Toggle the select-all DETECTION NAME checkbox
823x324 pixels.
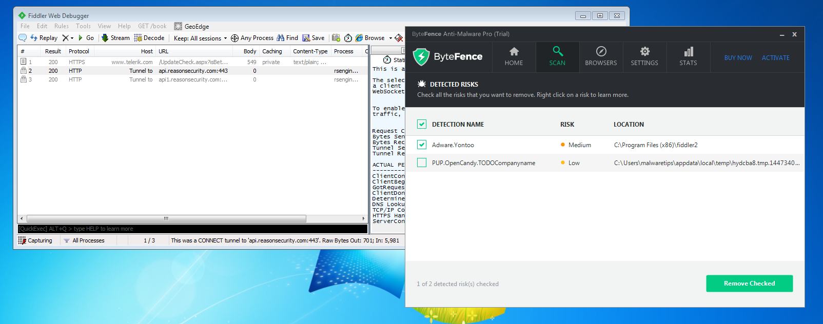point(422,124)
